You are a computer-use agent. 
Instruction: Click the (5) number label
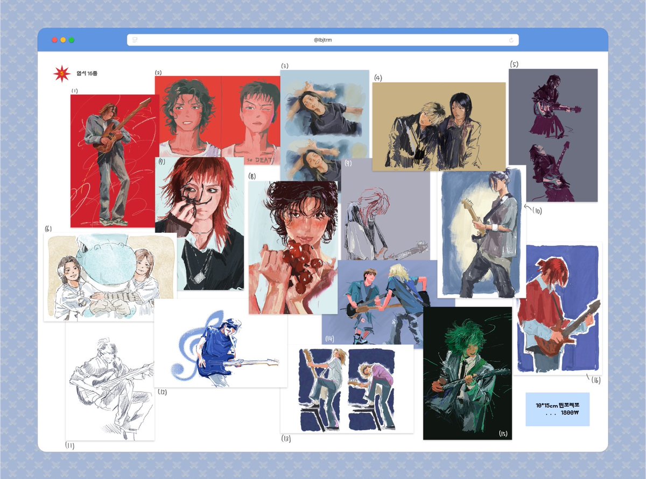click(x=514, y=65)
